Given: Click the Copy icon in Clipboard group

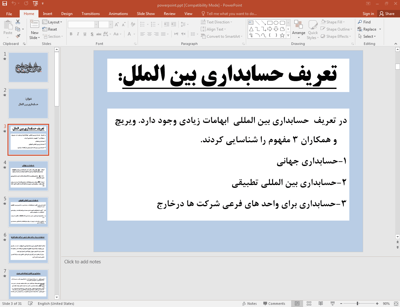Looking at the screenshot, I should (x=18, y=29).
